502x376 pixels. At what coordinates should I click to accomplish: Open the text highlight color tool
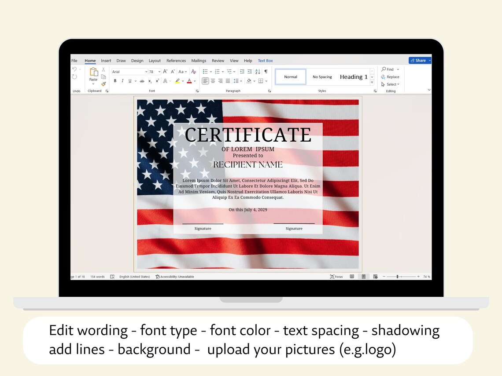pyautogui.click(x=177, y=81)
